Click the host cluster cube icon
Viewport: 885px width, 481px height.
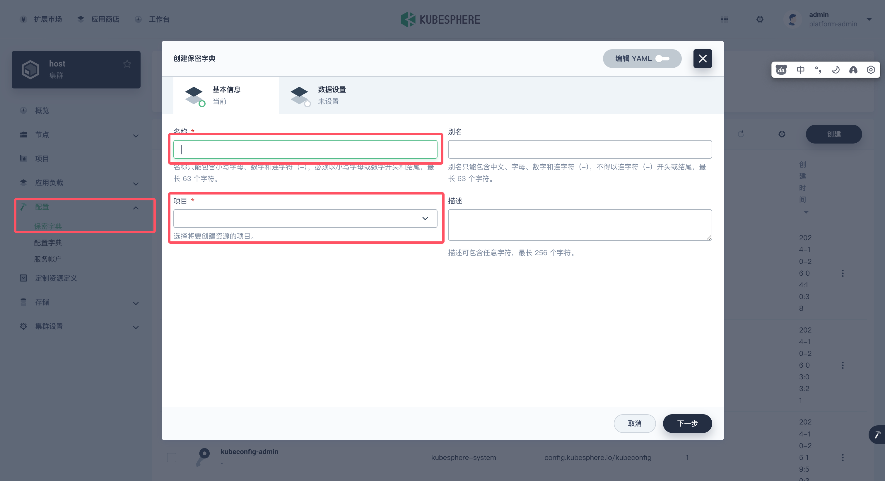(30, 69)
